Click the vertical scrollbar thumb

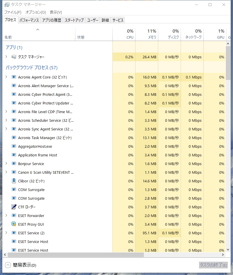point(228,63)
